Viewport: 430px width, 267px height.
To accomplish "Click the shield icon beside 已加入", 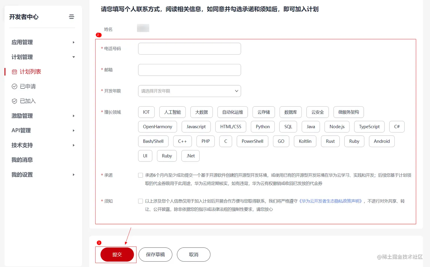I will pos(15,101).
